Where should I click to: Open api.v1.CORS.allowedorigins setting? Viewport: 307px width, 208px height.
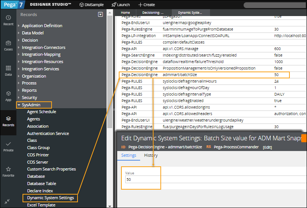(186, 107)
